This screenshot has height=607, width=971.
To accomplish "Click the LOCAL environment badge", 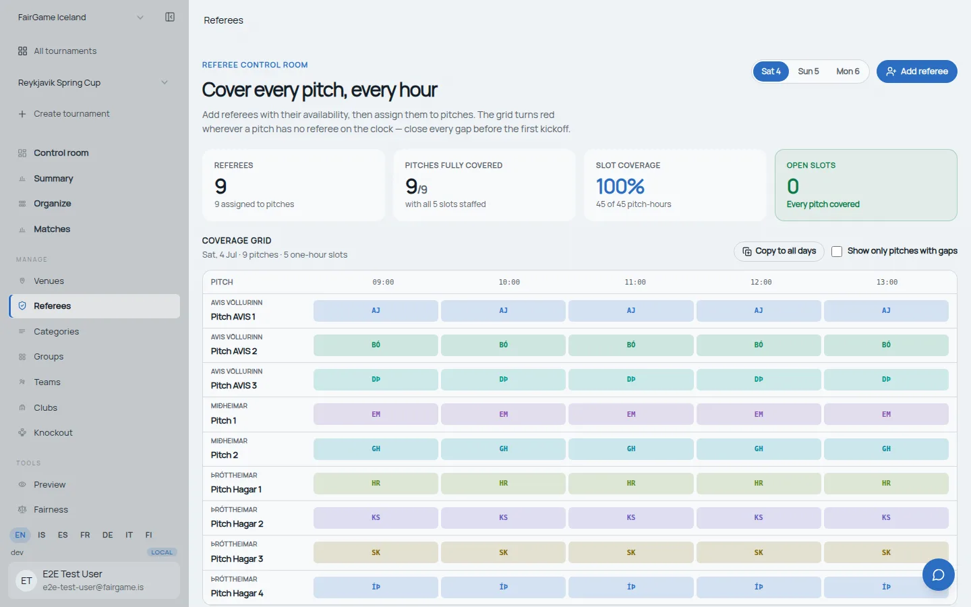I will point(162,552).
